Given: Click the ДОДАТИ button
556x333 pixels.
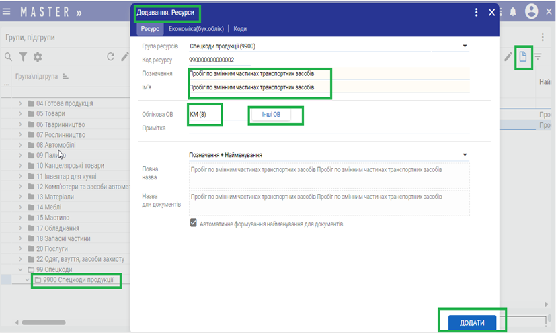Looking at the screenshot, I should [472, 323].
